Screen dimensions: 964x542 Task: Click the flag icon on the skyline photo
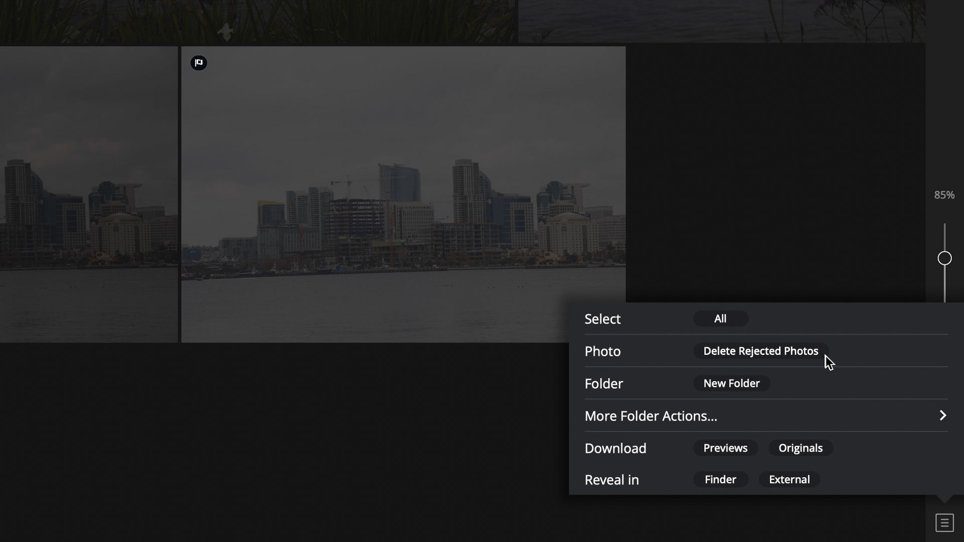pos(199,63)
